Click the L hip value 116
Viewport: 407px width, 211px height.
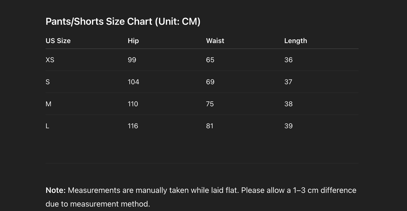click(x=133, y=126)
